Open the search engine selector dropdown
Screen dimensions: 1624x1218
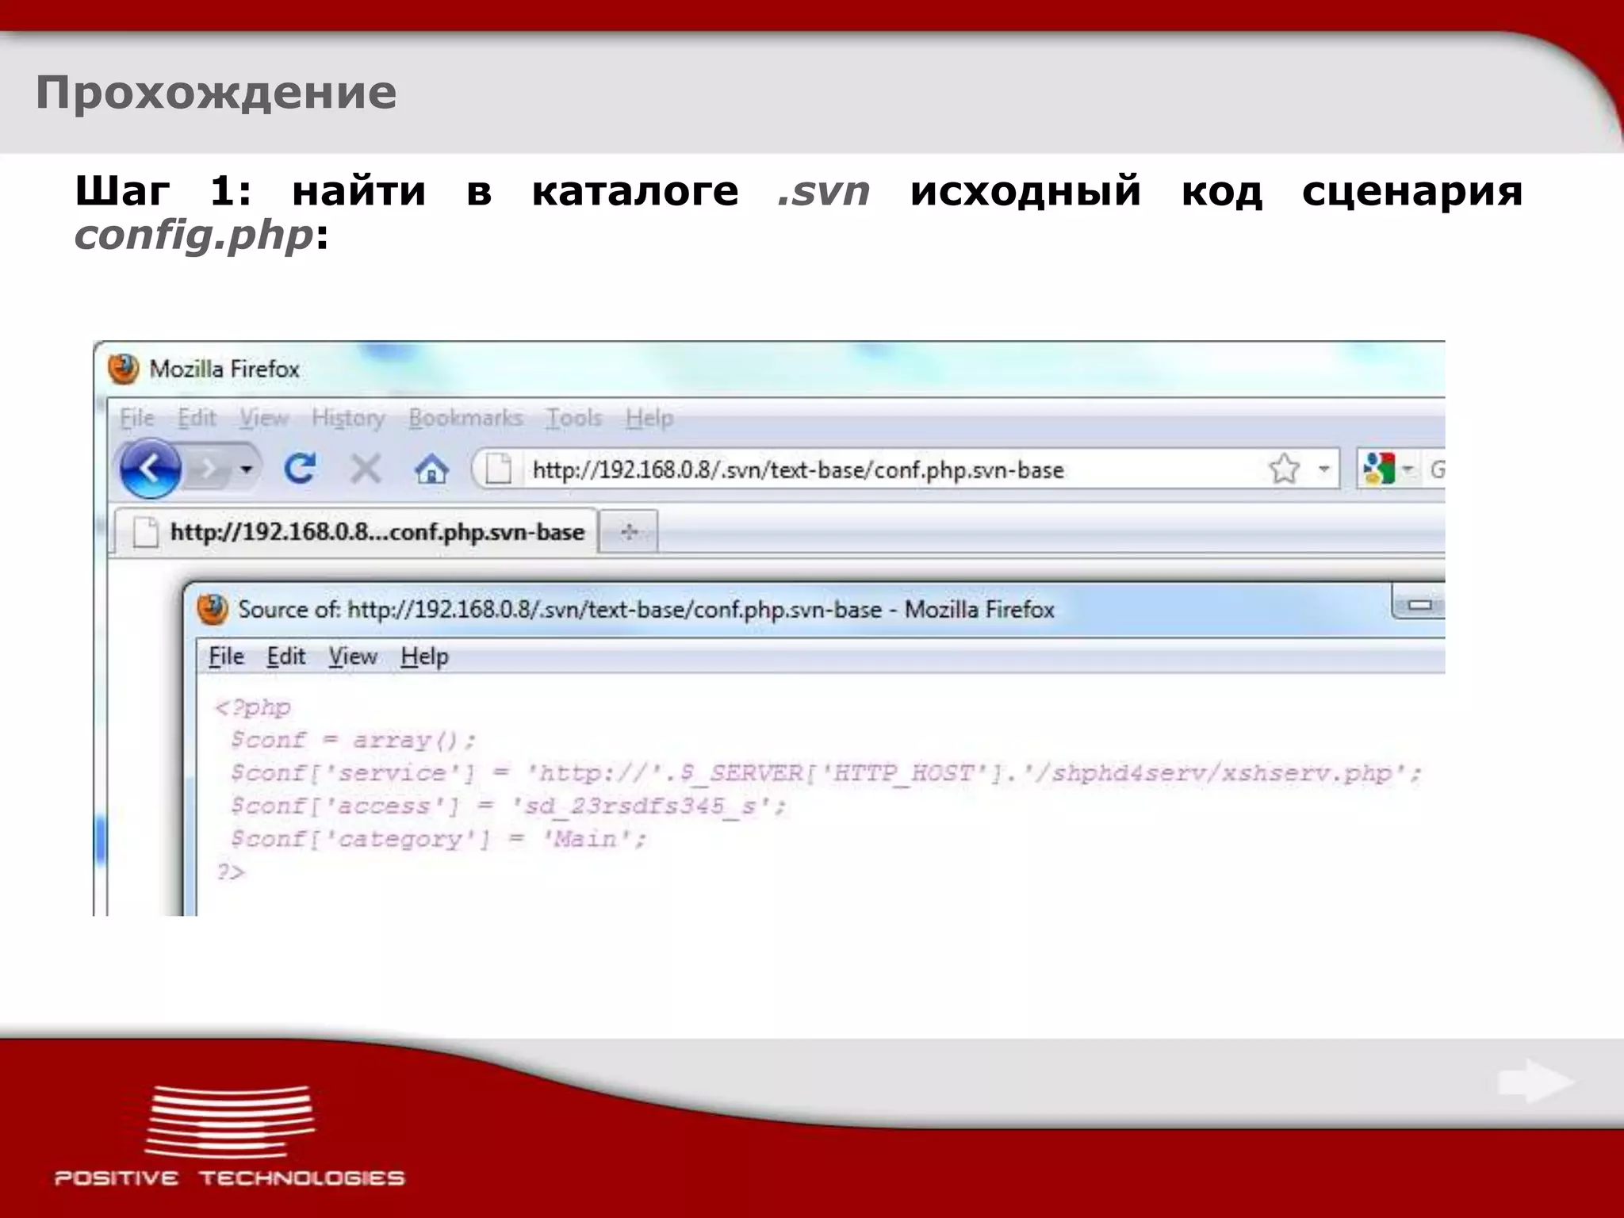coord(1408,469)
